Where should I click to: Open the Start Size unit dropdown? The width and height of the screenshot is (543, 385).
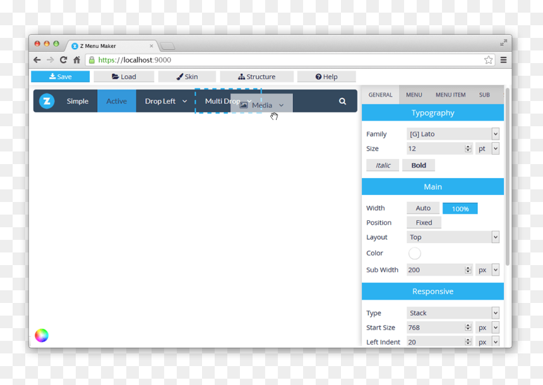point(487,328)
